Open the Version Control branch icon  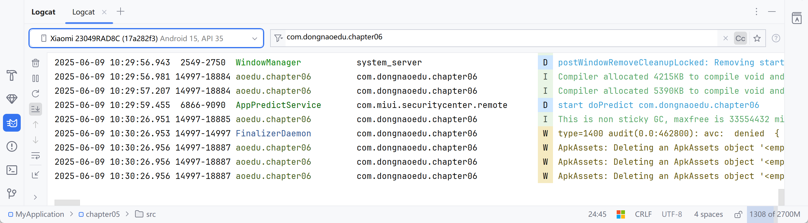tap(12, 193)
